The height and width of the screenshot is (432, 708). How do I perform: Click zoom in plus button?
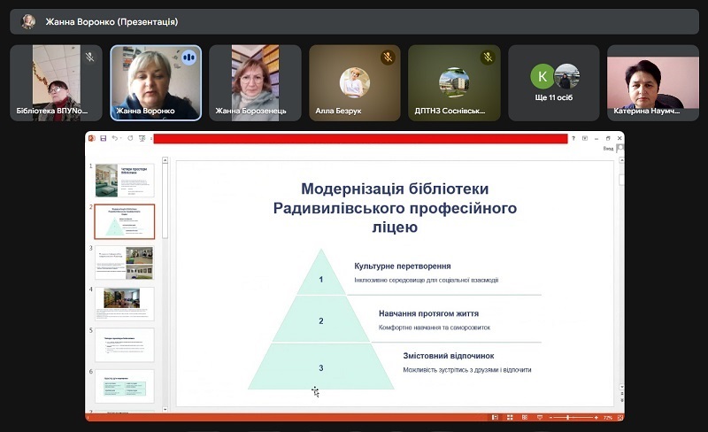click(596, 417)
